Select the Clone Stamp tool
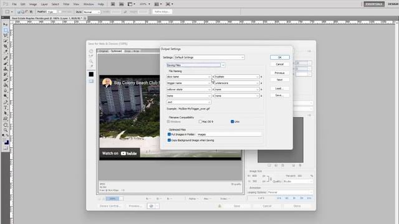 [x=6, y=69]
